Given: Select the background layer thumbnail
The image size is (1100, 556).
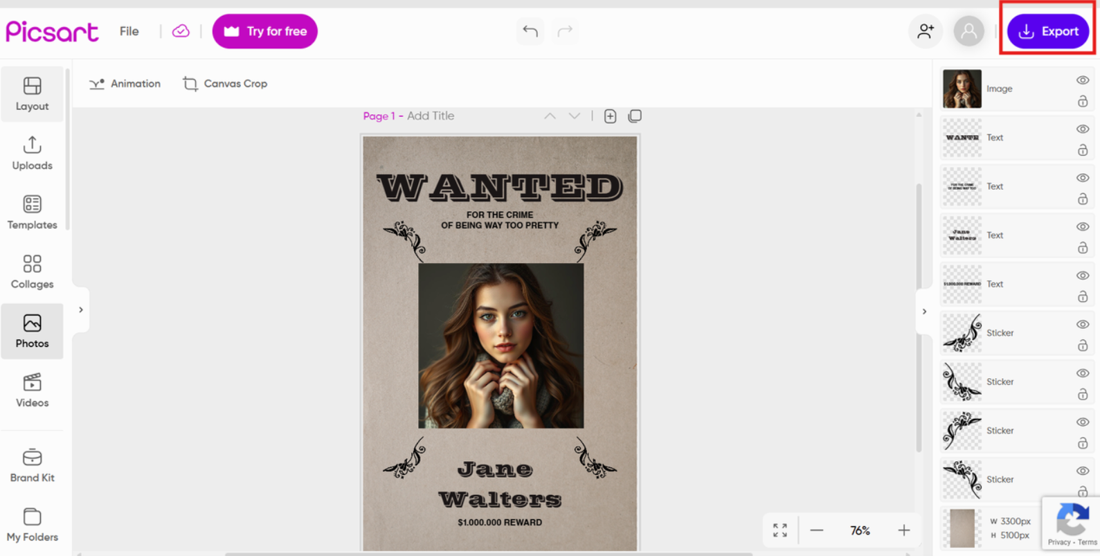Looking at the screenshot, I should 962,528.
